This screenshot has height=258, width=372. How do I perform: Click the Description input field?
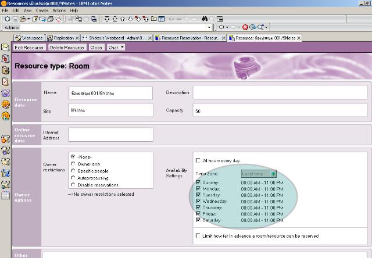coord(280,92)
